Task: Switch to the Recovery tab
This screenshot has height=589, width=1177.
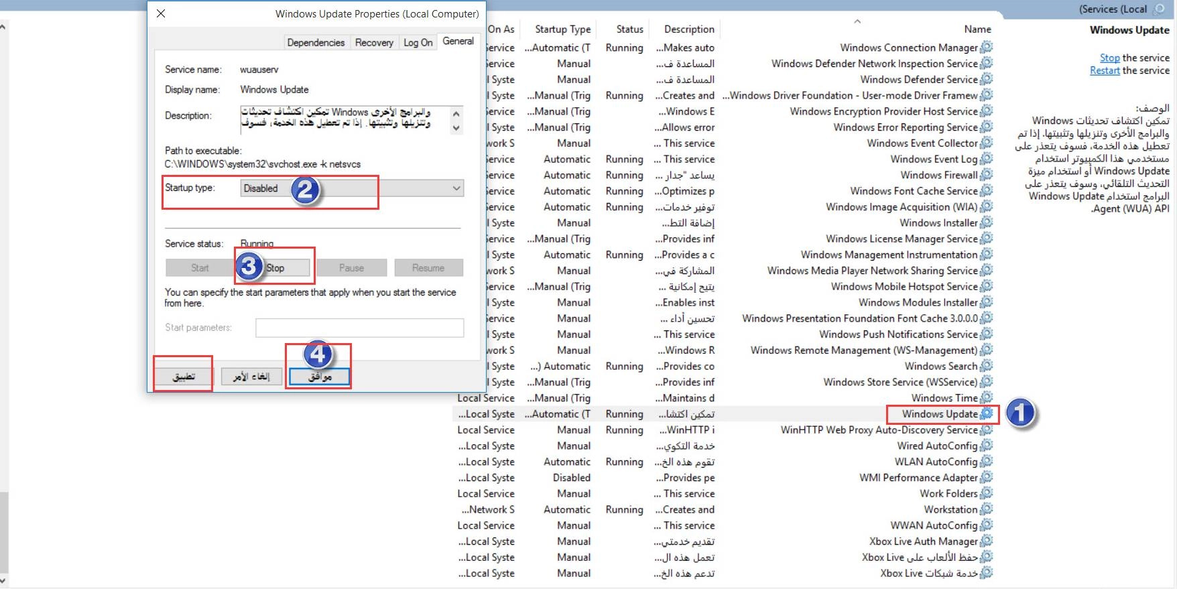Action: [374, 42]
